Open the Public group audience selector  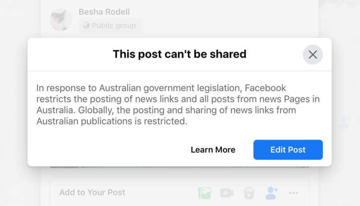click(111, 25)
